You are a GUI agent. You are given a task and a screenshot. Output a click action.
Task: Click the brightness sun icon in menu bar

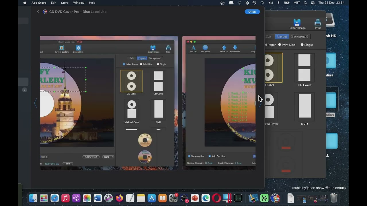239,3
